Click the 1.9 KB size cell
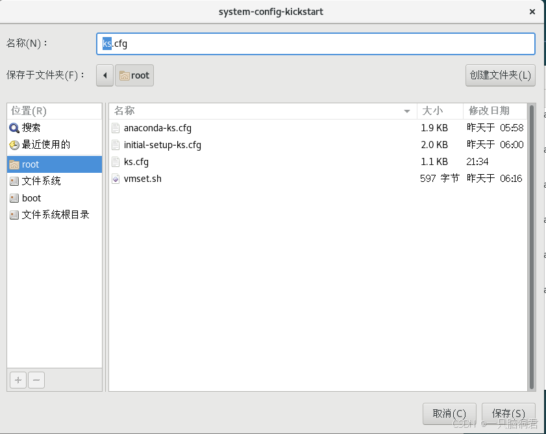Screen dimensions: 546x434 434,128
